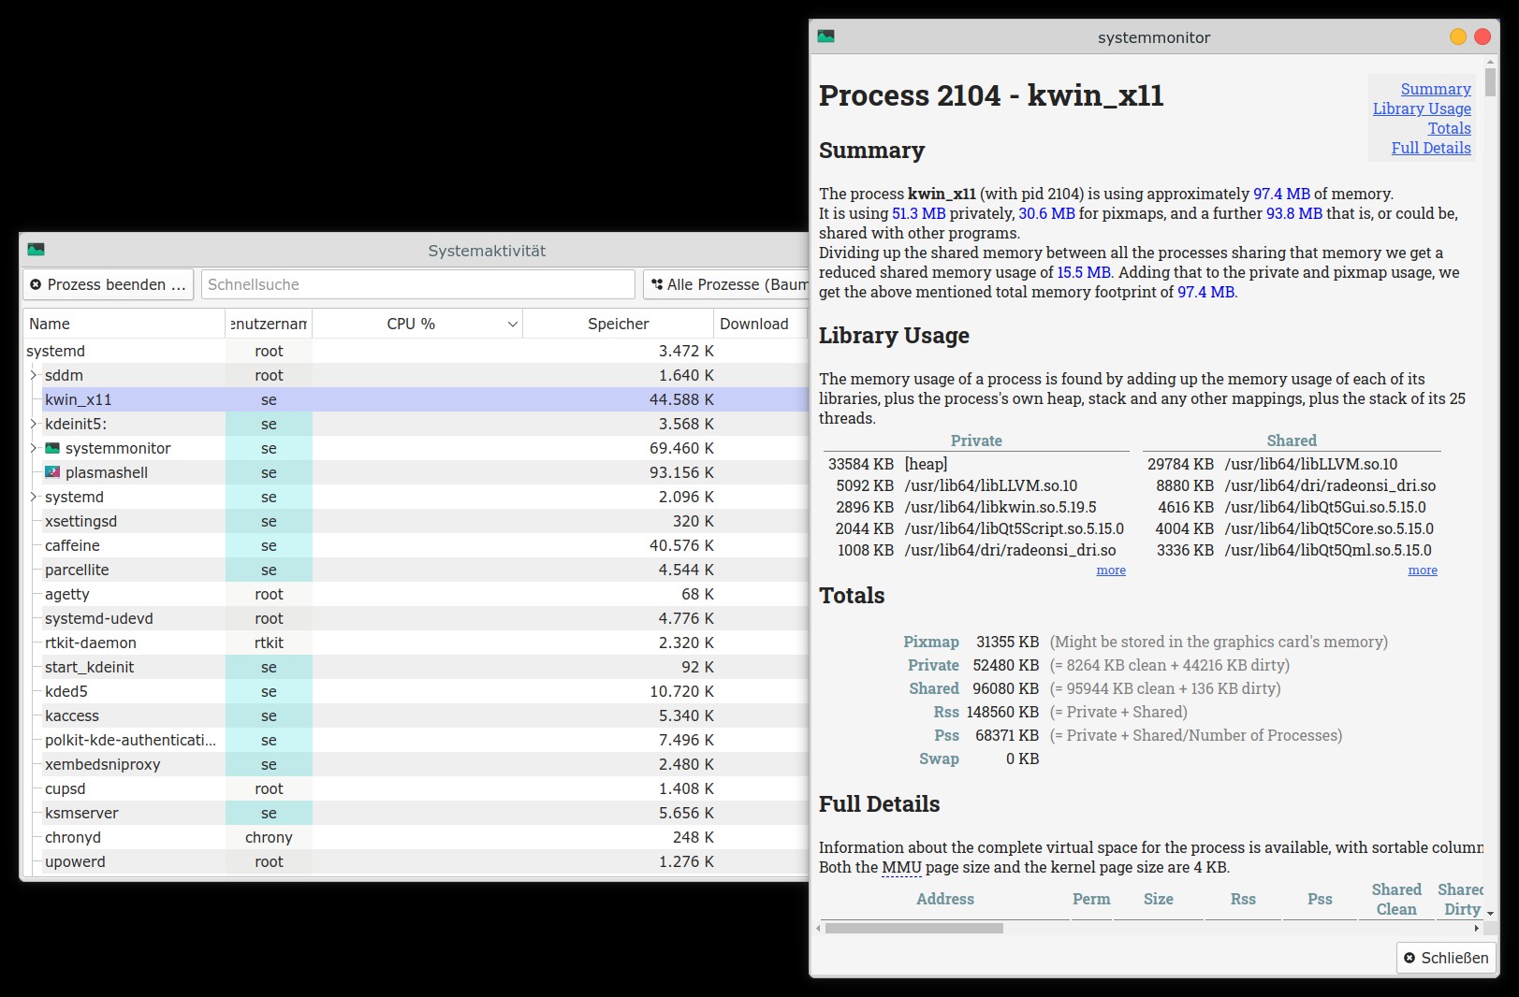Select the kded5 process row
The height and width of the screenshot is (997, 1519).
tap(415, 691)
